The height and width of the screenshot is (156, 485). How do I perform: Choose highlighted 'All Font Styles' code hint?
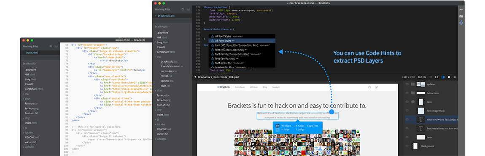tap(242, 41)
